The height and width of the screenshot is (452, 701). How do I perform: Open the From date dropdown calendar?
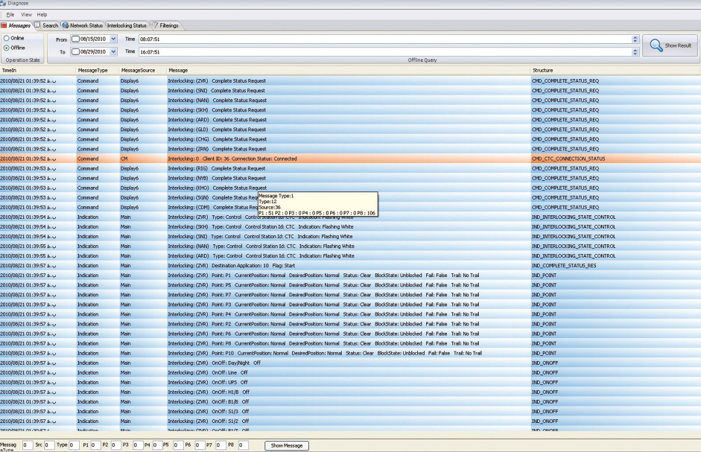click(113, 39)
